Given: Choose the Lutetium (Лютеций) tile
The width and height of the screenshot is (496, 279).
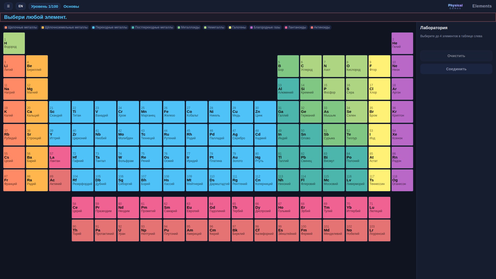Looking at the screenshot, I should click(379, 208).
